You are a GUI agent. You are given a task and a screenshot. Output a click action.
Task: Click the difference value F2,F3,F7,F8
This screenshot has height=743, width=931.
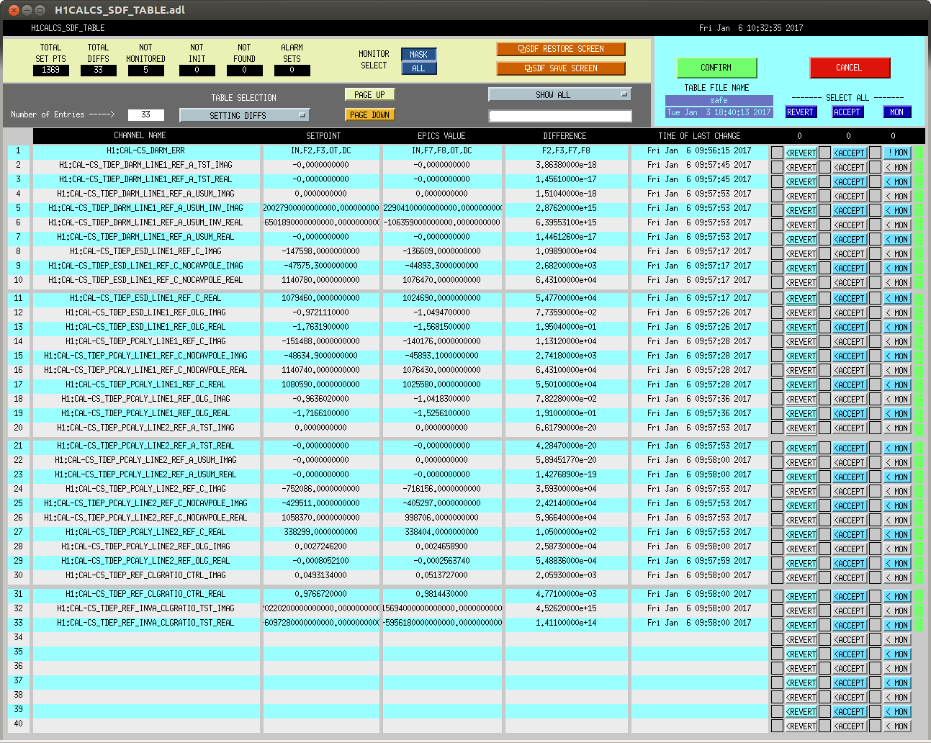[566, 150]
